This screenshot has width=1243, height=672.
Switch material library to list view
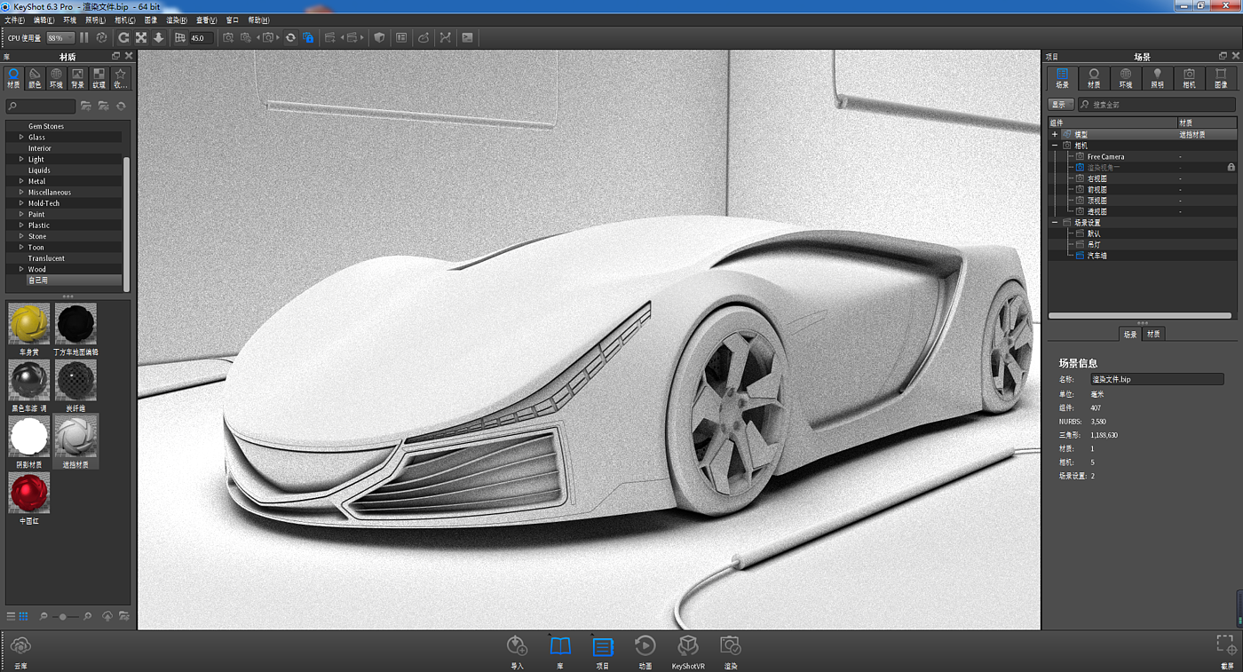[x=12, y=616]
